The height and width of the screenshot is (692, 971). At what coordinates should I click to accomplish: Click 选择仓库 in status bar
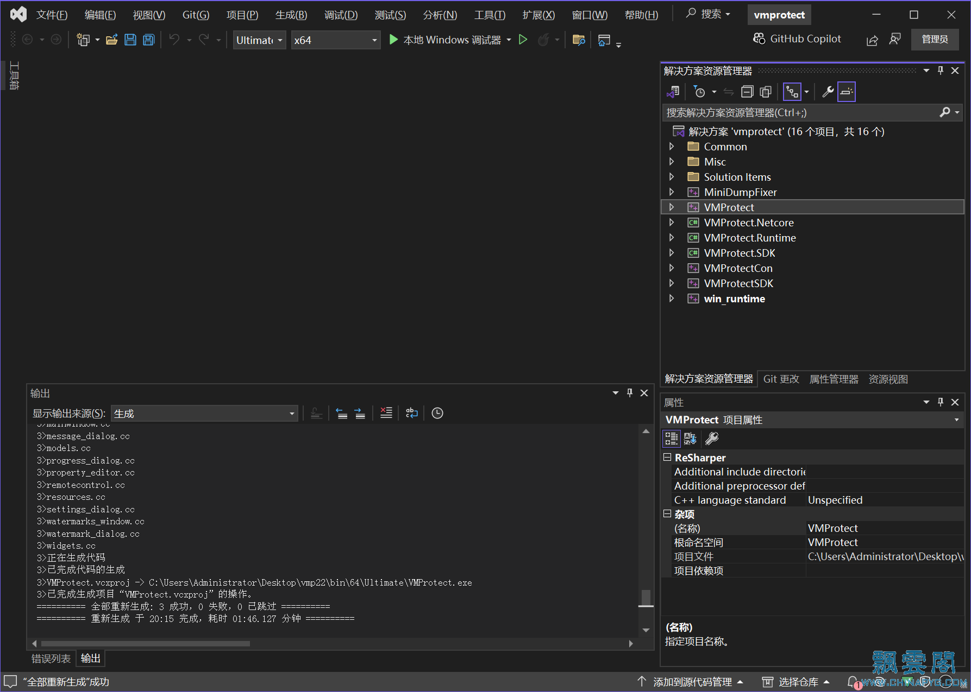click(x=796, y=682)
